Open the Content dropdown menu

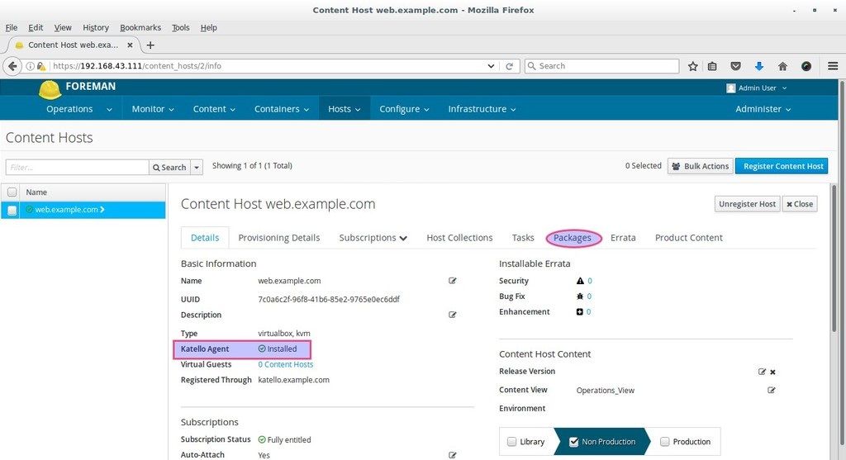coord(214,109)
